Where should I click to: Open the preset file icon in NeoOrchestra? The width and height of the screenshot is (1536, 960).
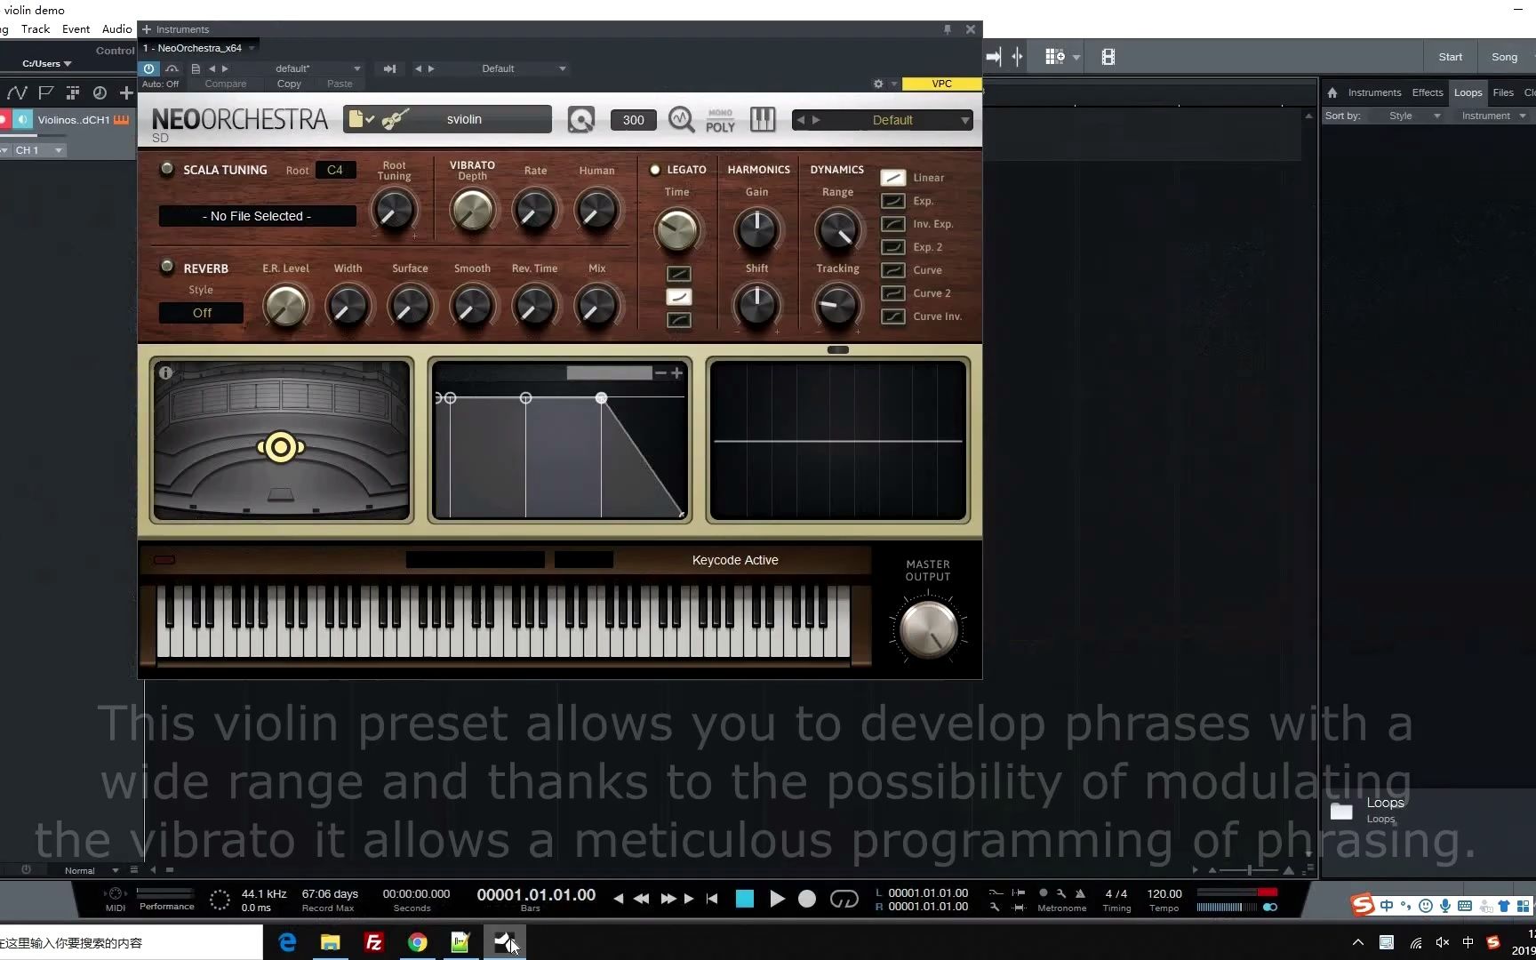point(361,119)
